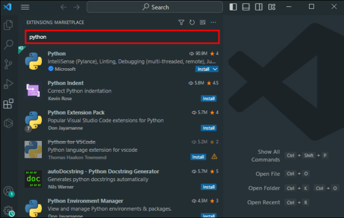
Task: Open the Explorer view in the activity bar
Action: (x=8, y=25)
